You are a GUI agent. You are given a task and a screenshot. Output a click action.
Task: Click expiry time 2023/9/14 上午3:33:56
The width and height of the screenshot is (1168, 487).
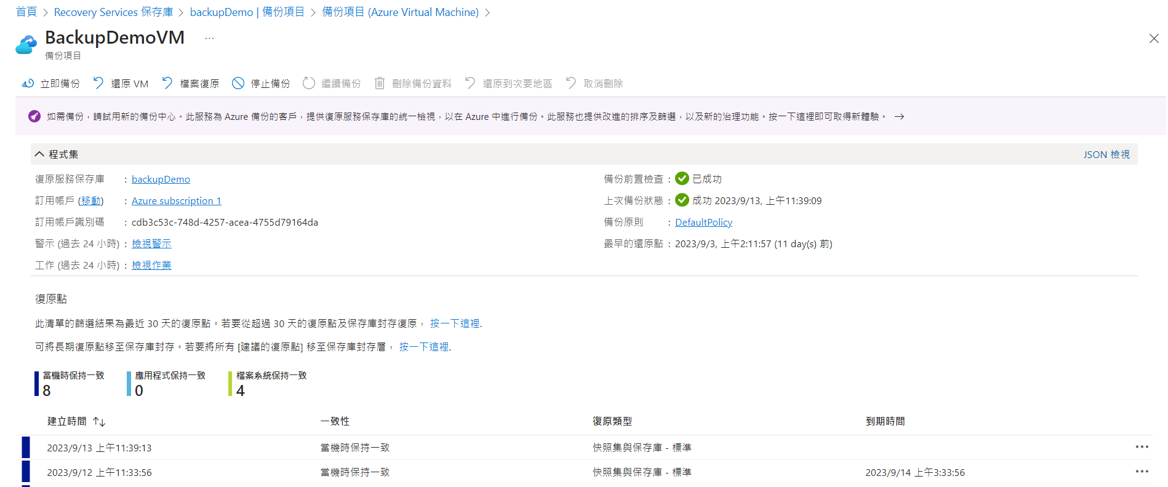pos(915,472)
